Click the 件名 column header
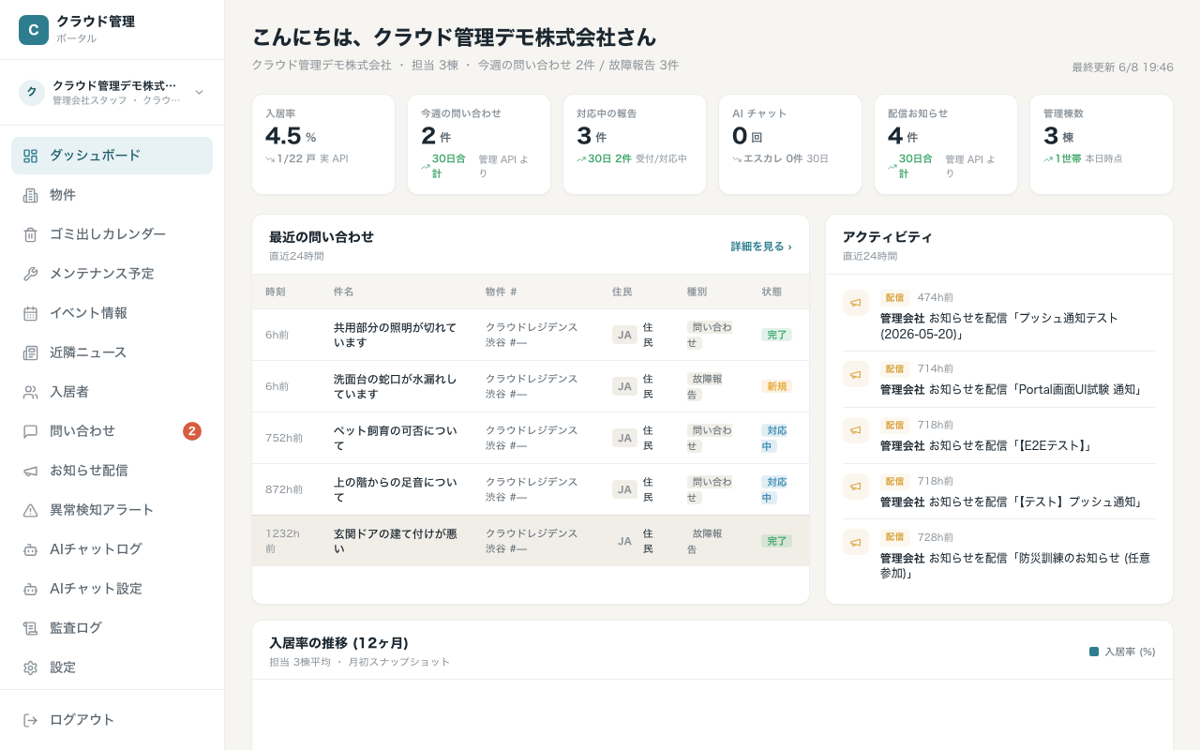The height and width of the screenshot is (750, 1200). point(343,292)
